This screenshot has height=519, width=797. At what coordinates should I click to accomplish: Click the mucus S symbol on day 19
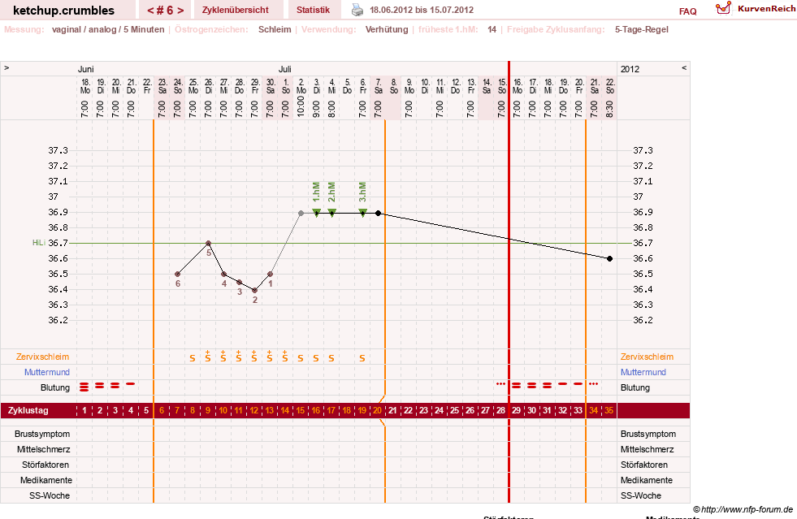click(x=362, y=358)
